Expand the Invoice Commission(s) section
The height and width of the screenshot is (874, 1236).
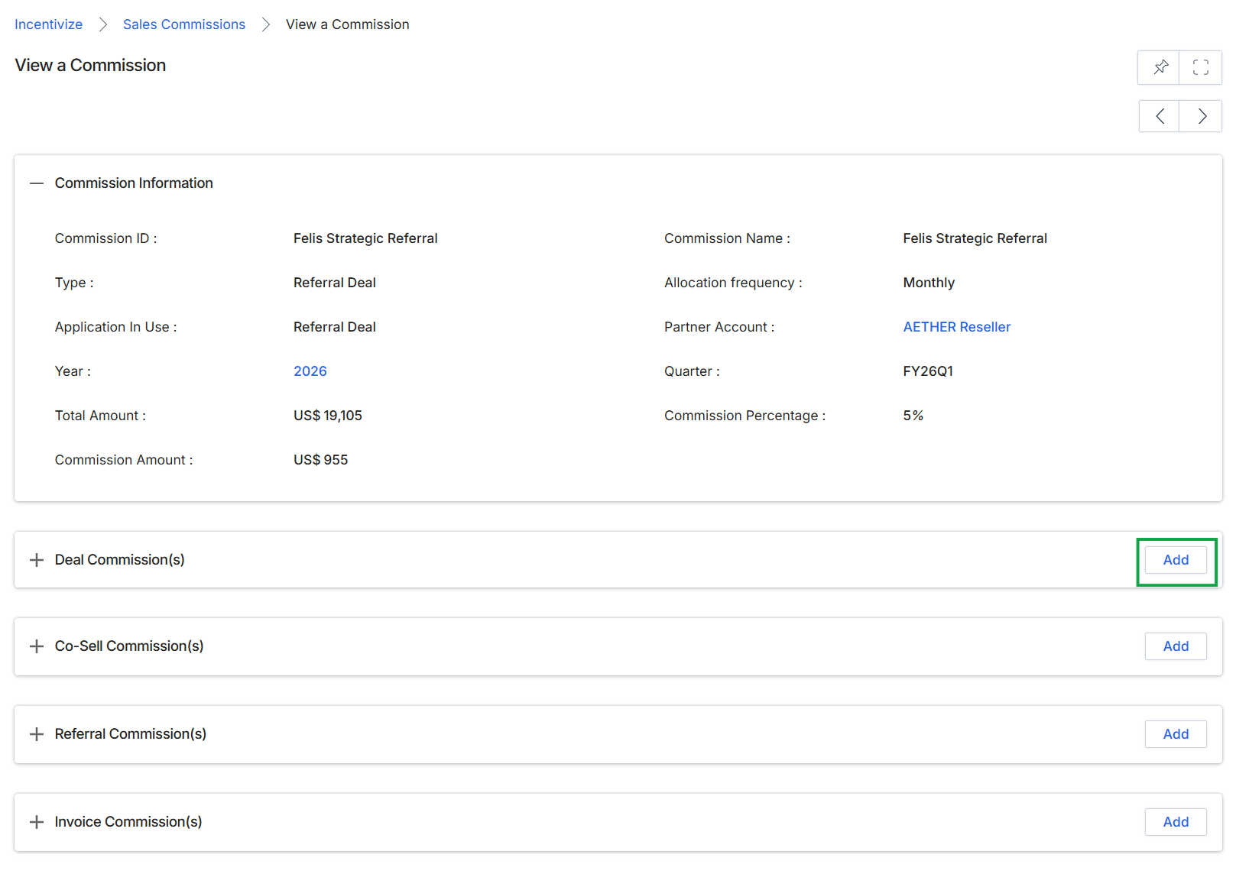[x=37, y=822]
